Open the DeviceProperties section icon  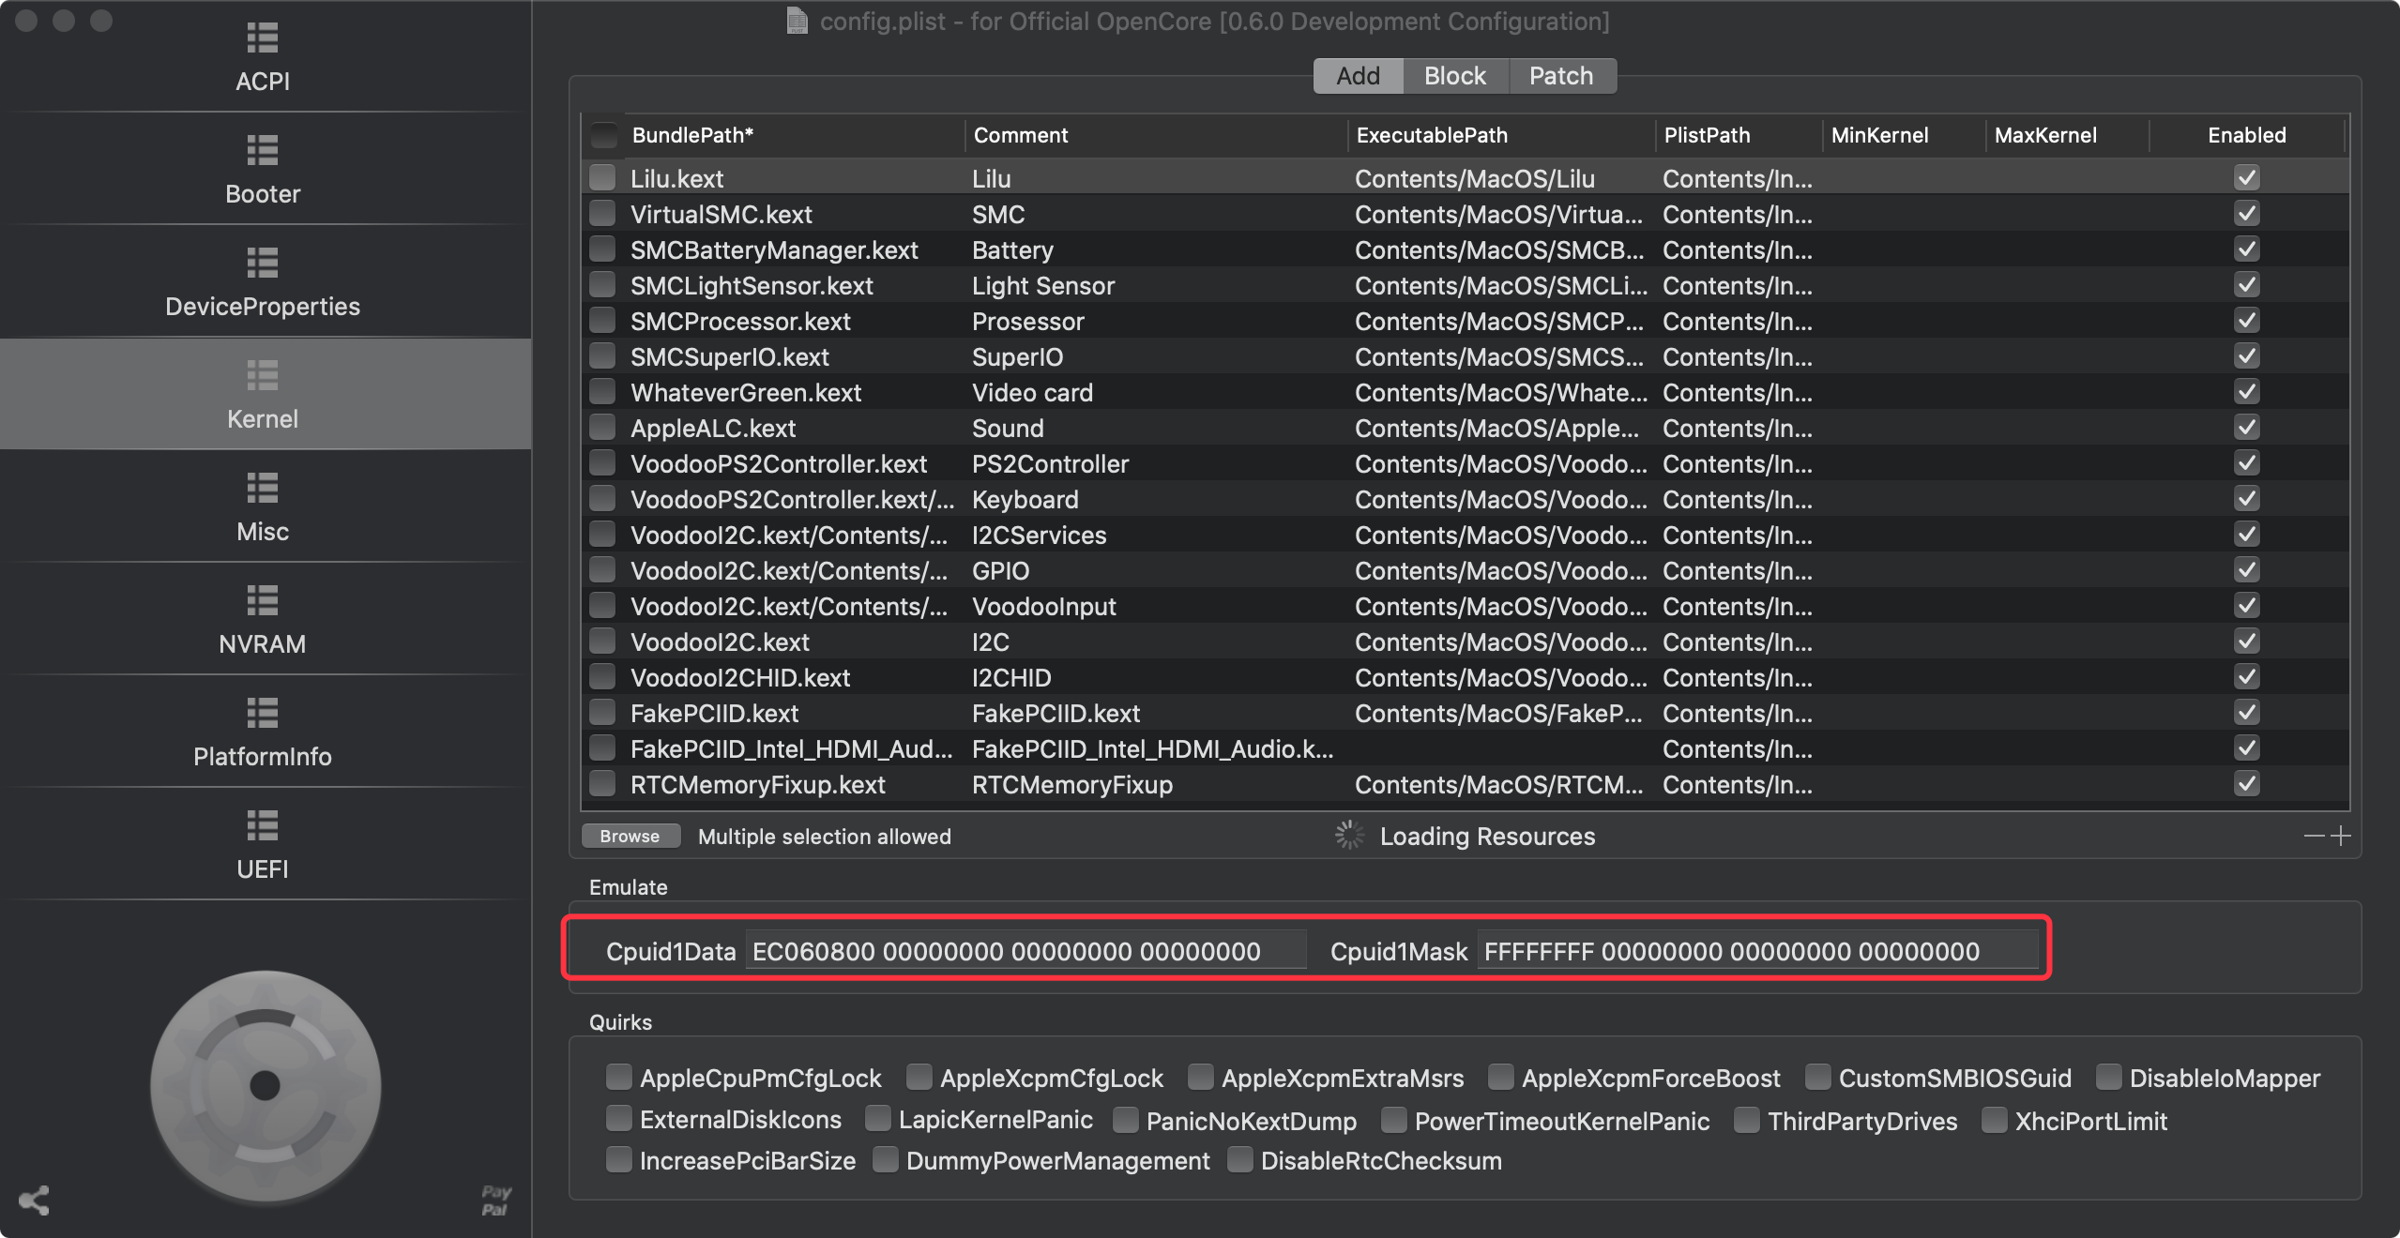[263, 263]
